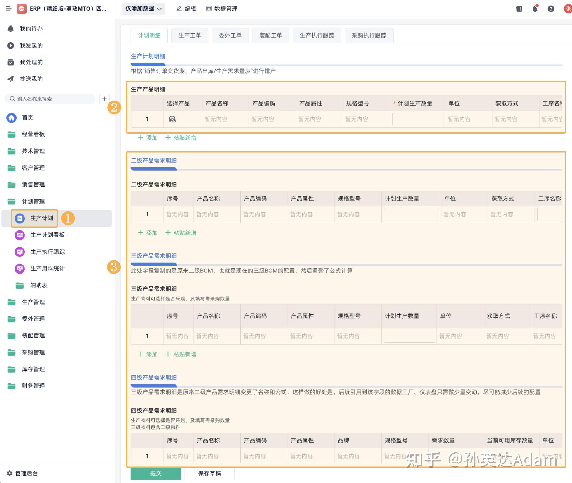Viewport: 572px width, 483px height.
Task: Open the help question mark
Action: 550,9
